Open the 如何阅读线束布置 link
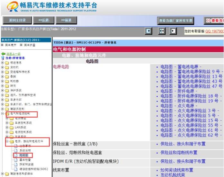Image resolution: width=224 pixels, height=177 pixels. 177,170
